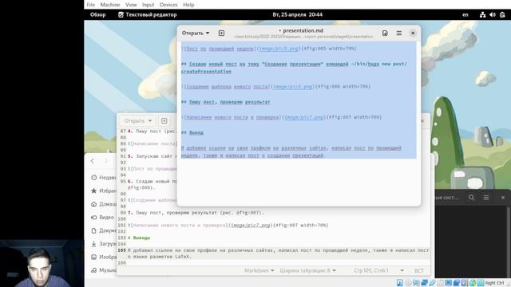Expand arrow next to Открыть in presentation.md window
Viewport: 511px width, 287px height.
point(208,33)
